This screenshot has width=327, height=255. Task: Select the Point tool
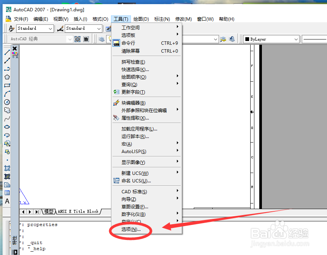tap(7, 160)
